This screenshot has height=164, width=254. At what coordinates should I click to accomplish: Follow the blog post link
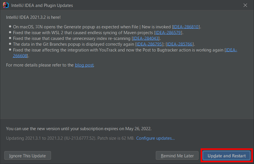click(84, 65)
